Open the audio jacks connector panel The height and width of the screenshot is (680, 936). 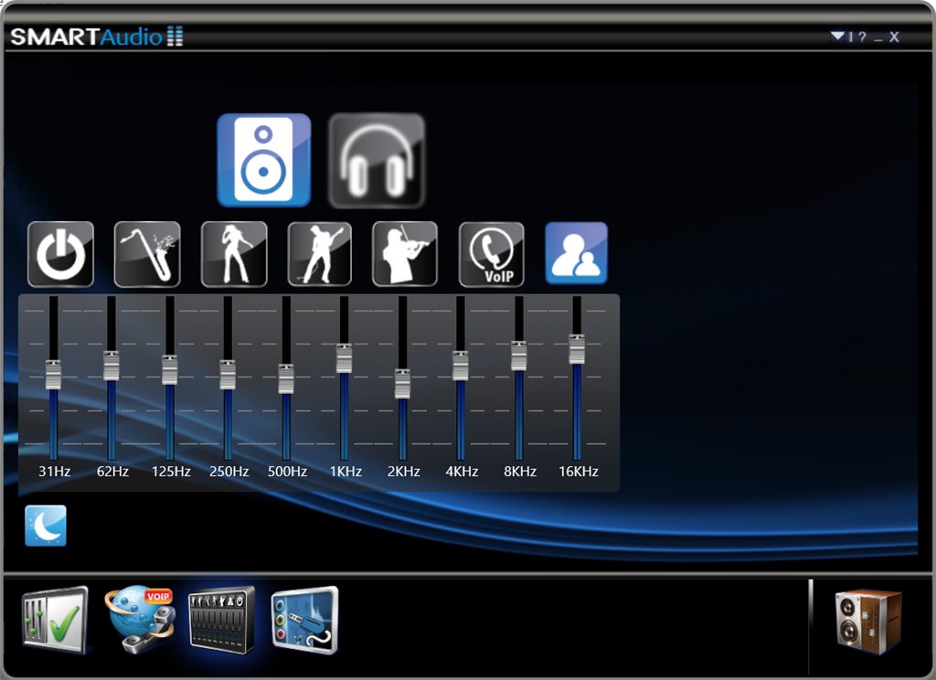305,621
